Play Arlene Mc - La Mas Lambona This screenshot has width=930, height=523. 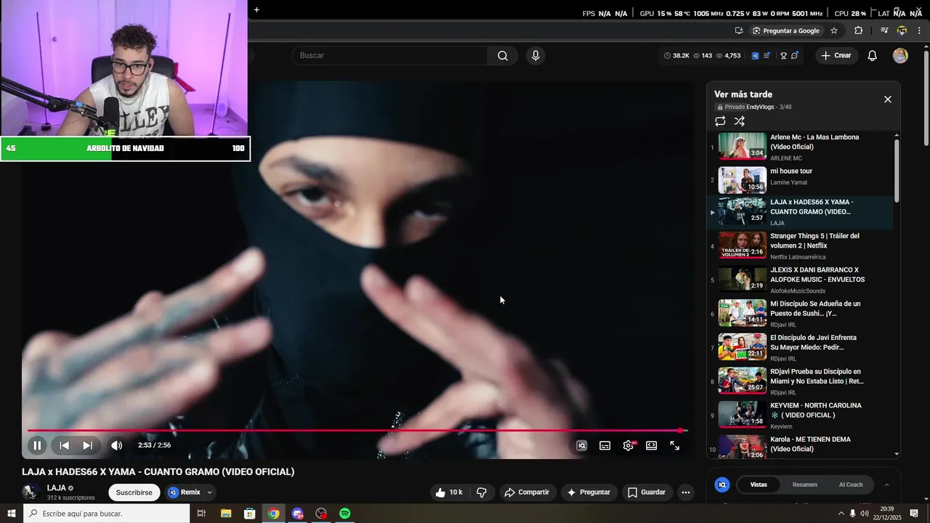tap(799, 147)
